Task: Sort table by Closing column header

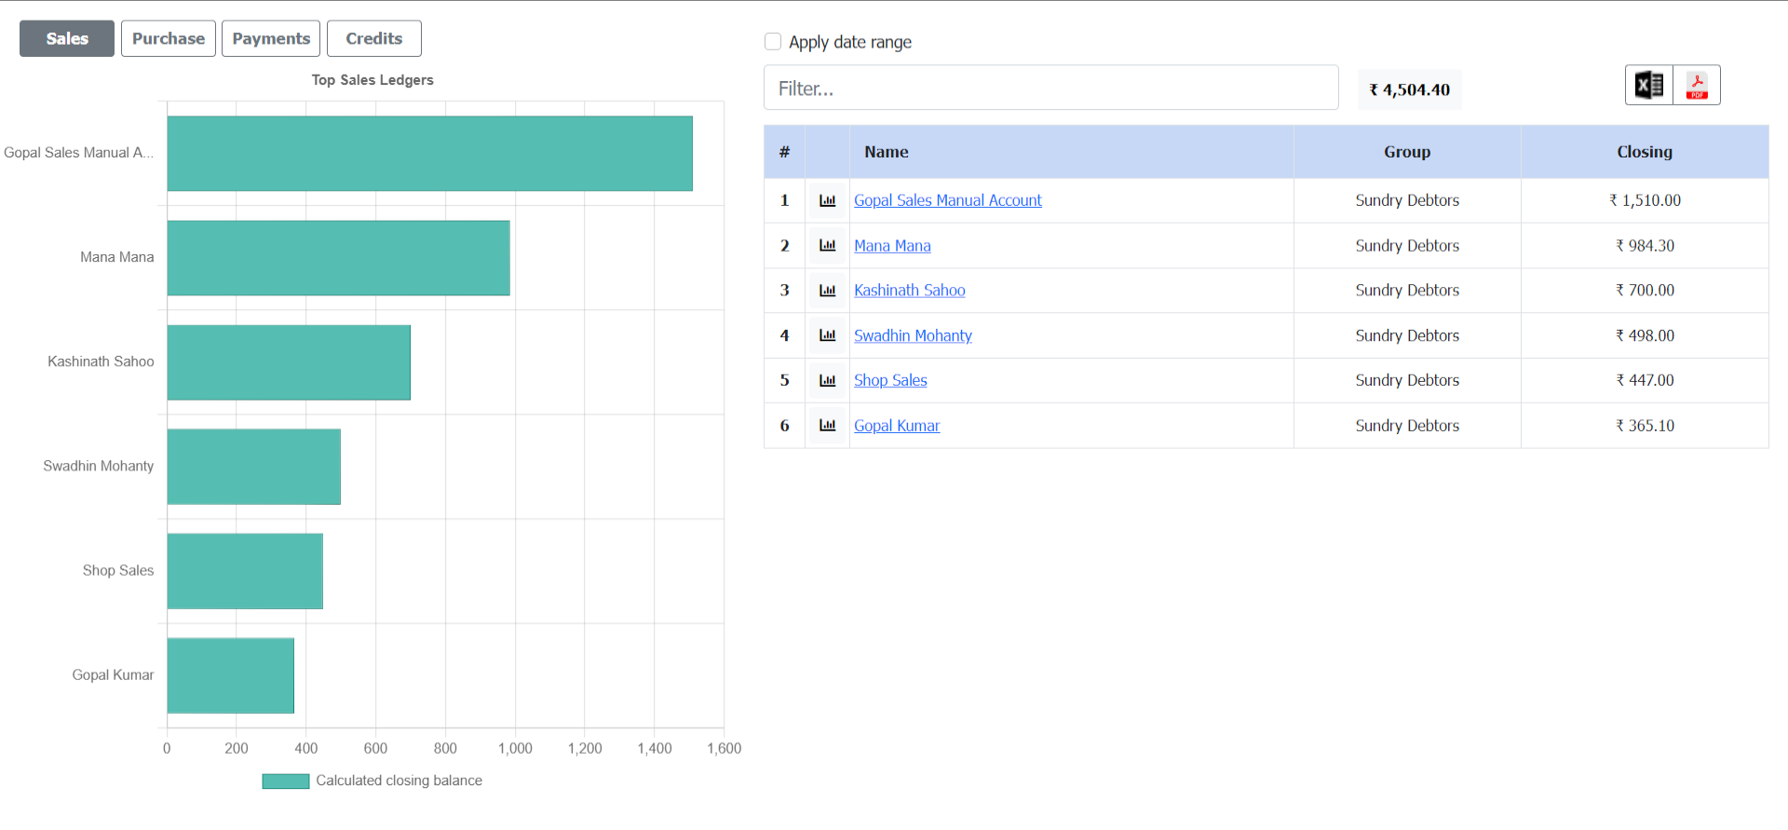Action: pyautogui.click(x=1644, y=152)
